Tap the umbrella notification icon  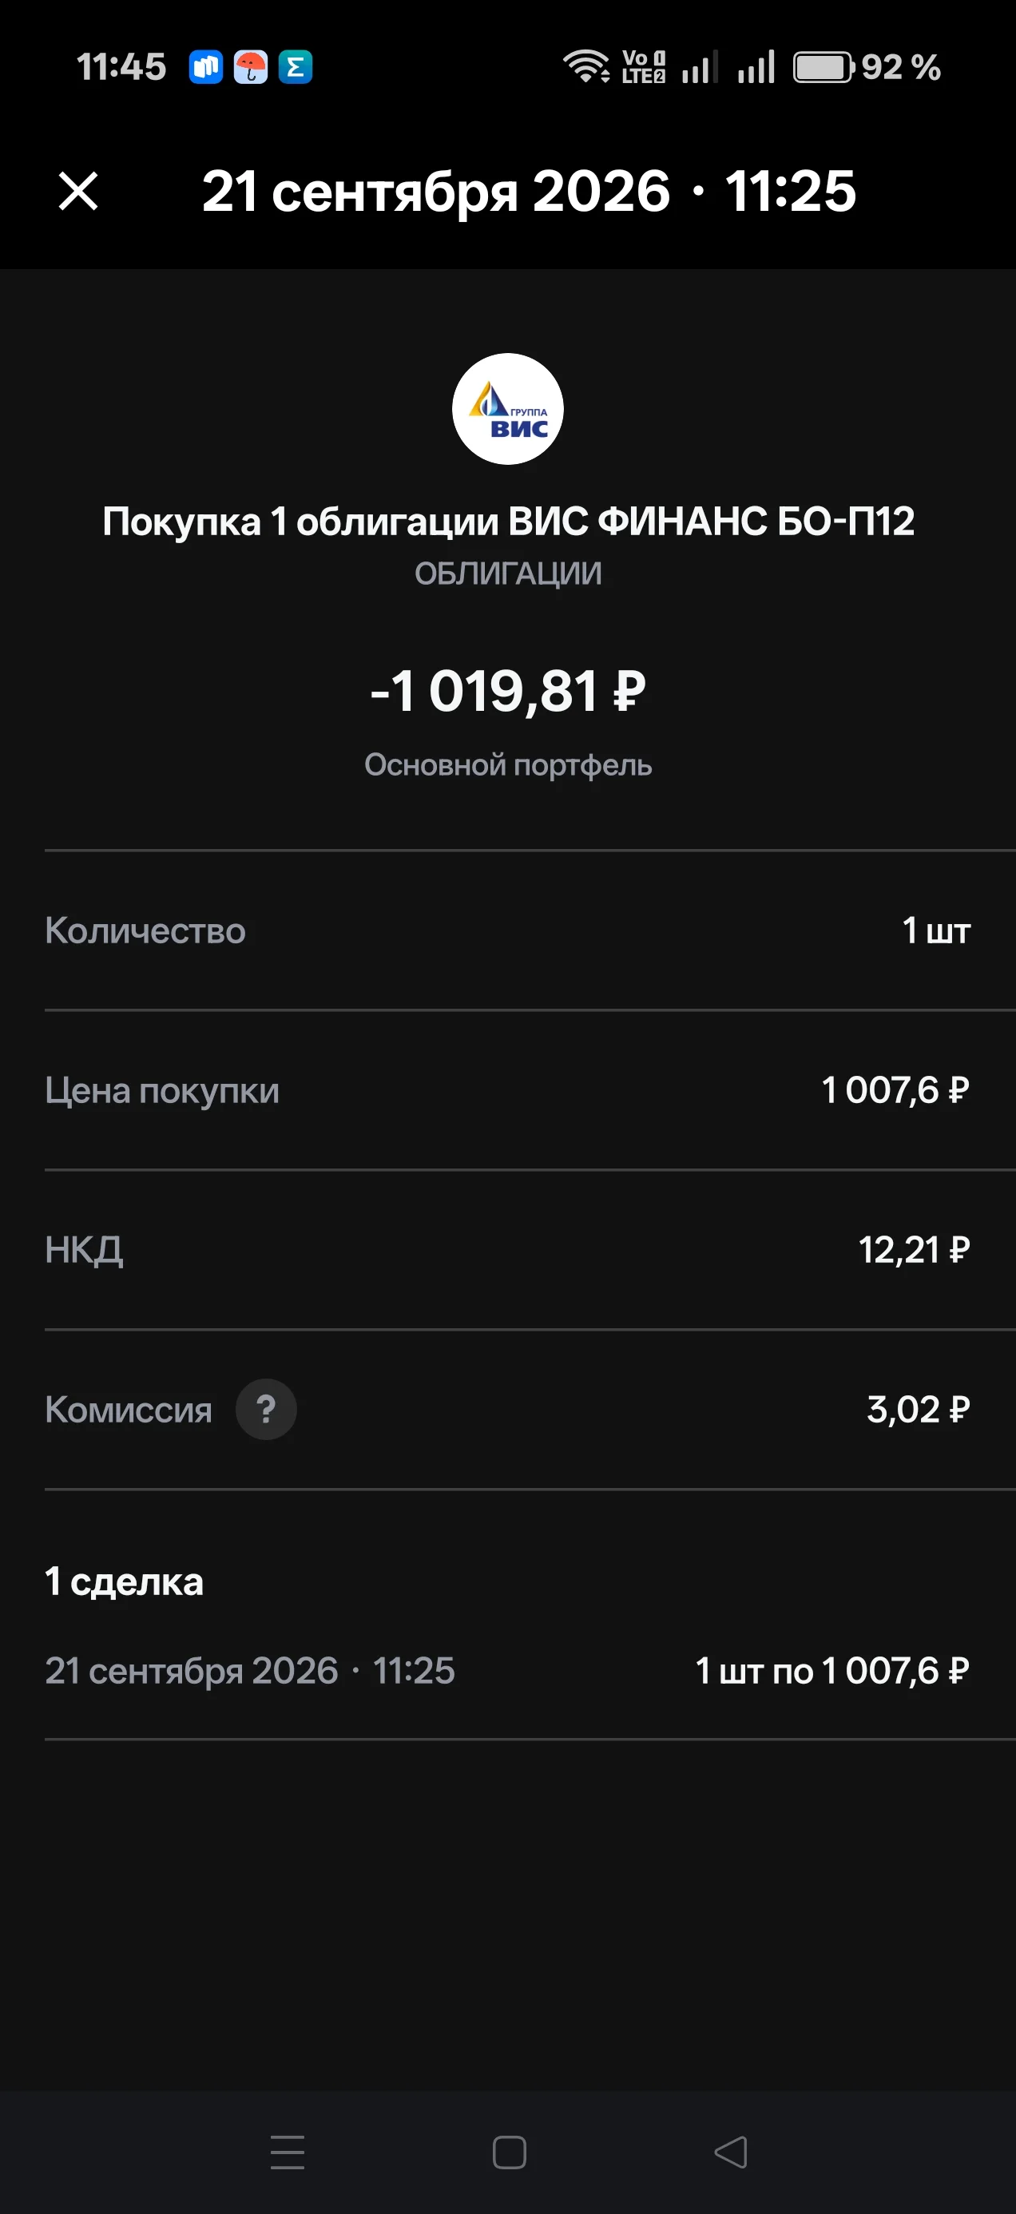[251, 67]
